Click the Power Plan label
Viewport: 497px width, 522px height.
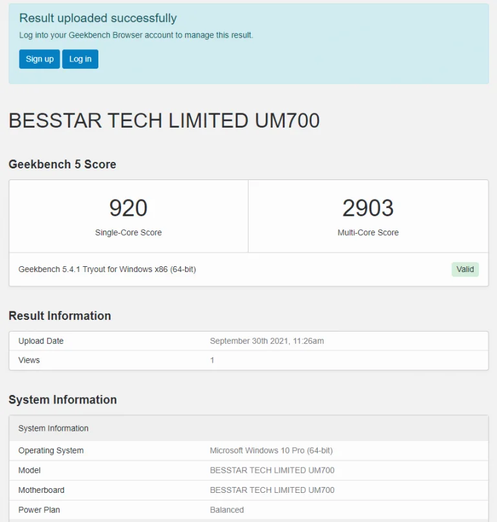(x=39, y=510)
